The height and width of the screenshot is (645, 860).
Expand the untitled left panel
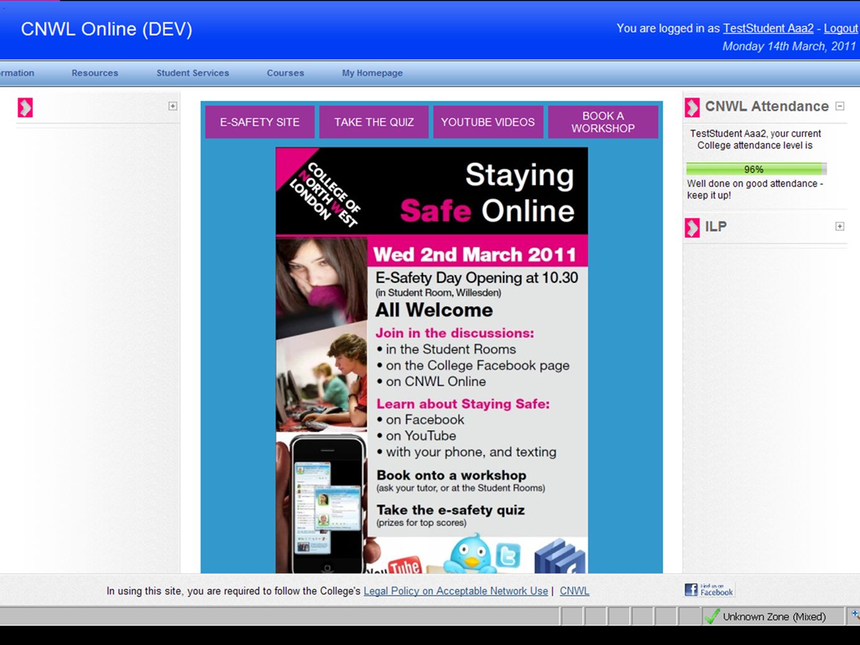point(173,106)
